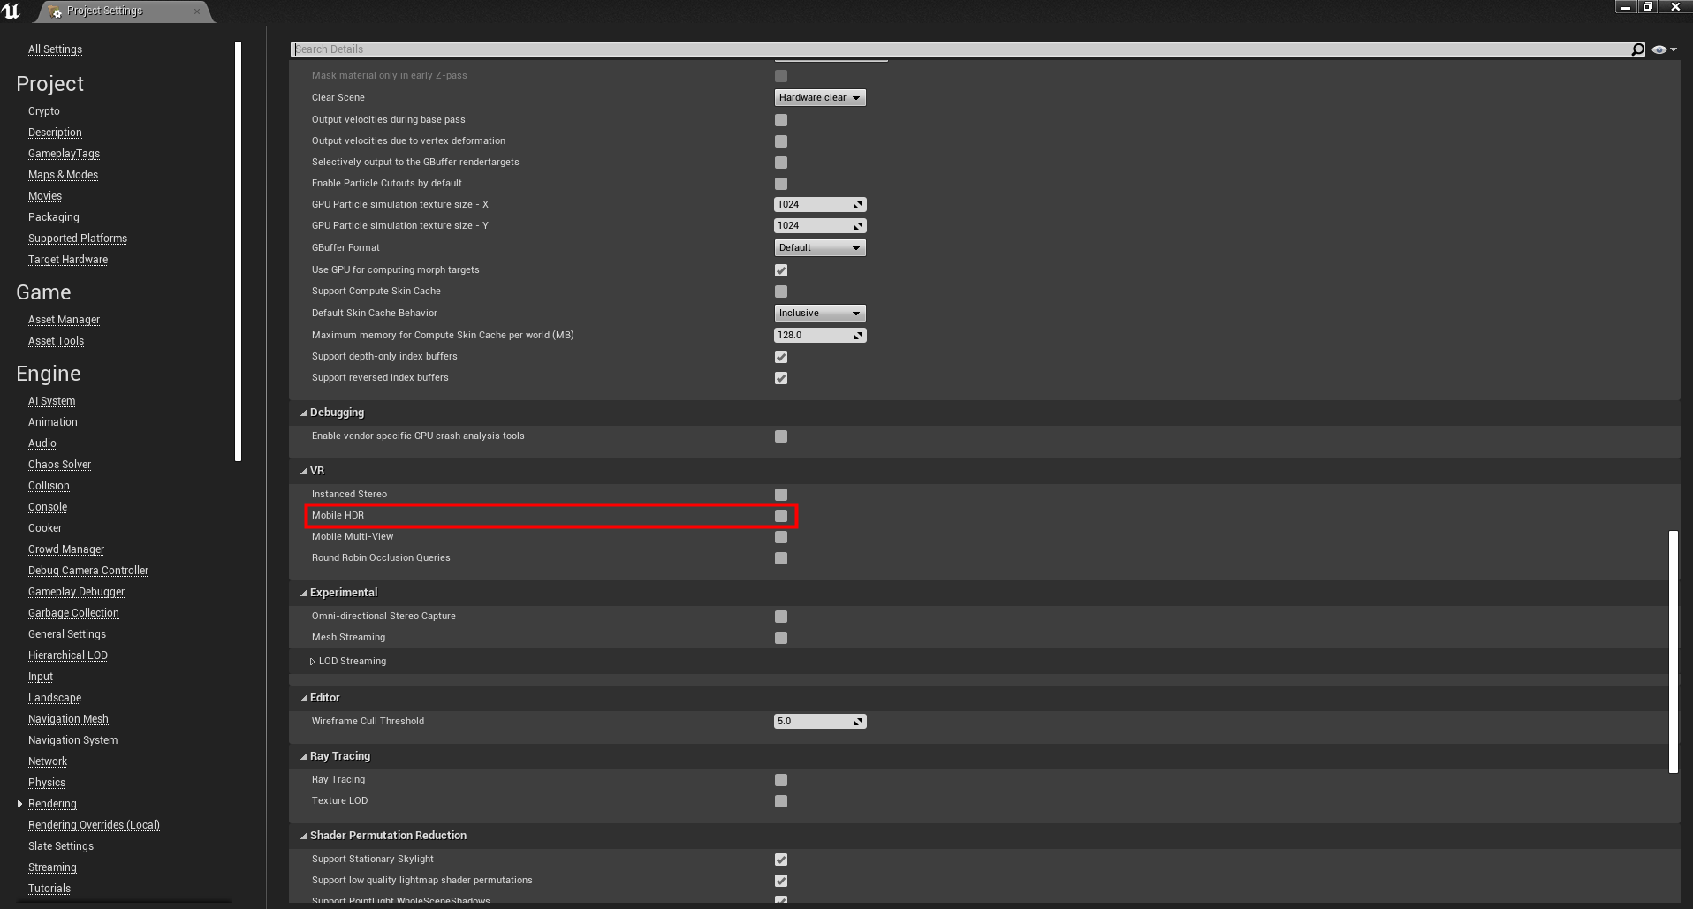Open the GBuffer Format dropdown
The image size is (1693, 909).
(x=819, y=248)
